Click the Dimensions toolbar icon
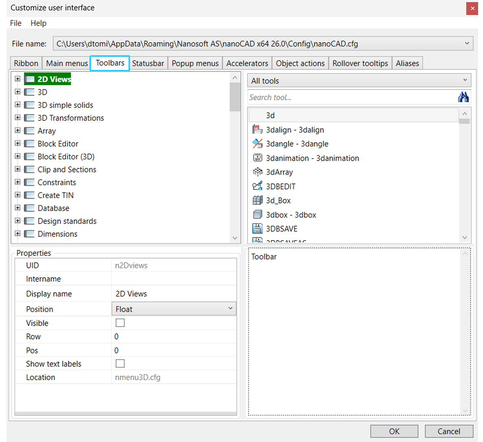The width and height of the screenshot is (483, 442). pyautogui.click(x=29, y=234)
